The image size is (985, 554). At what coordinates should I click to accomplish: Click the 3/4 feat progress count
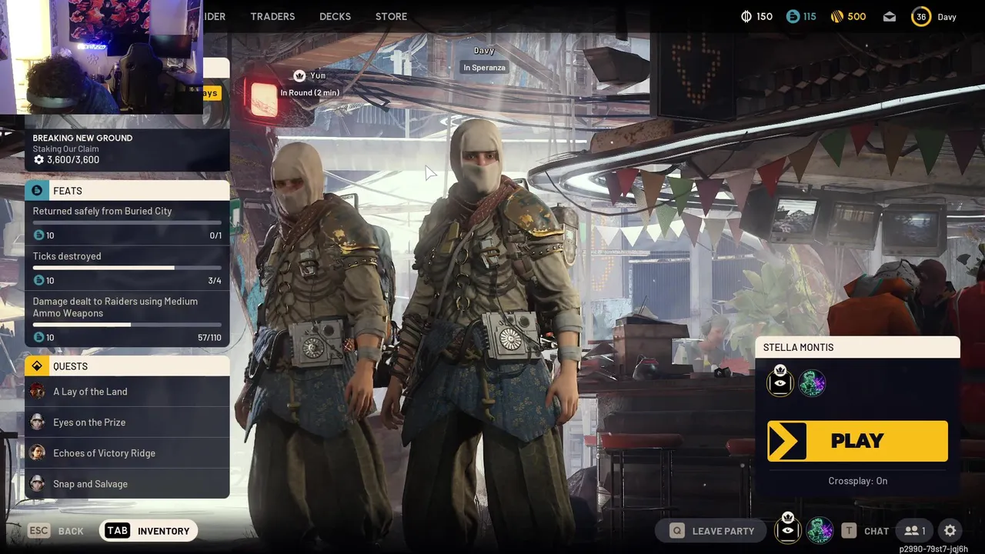point(215,280)
